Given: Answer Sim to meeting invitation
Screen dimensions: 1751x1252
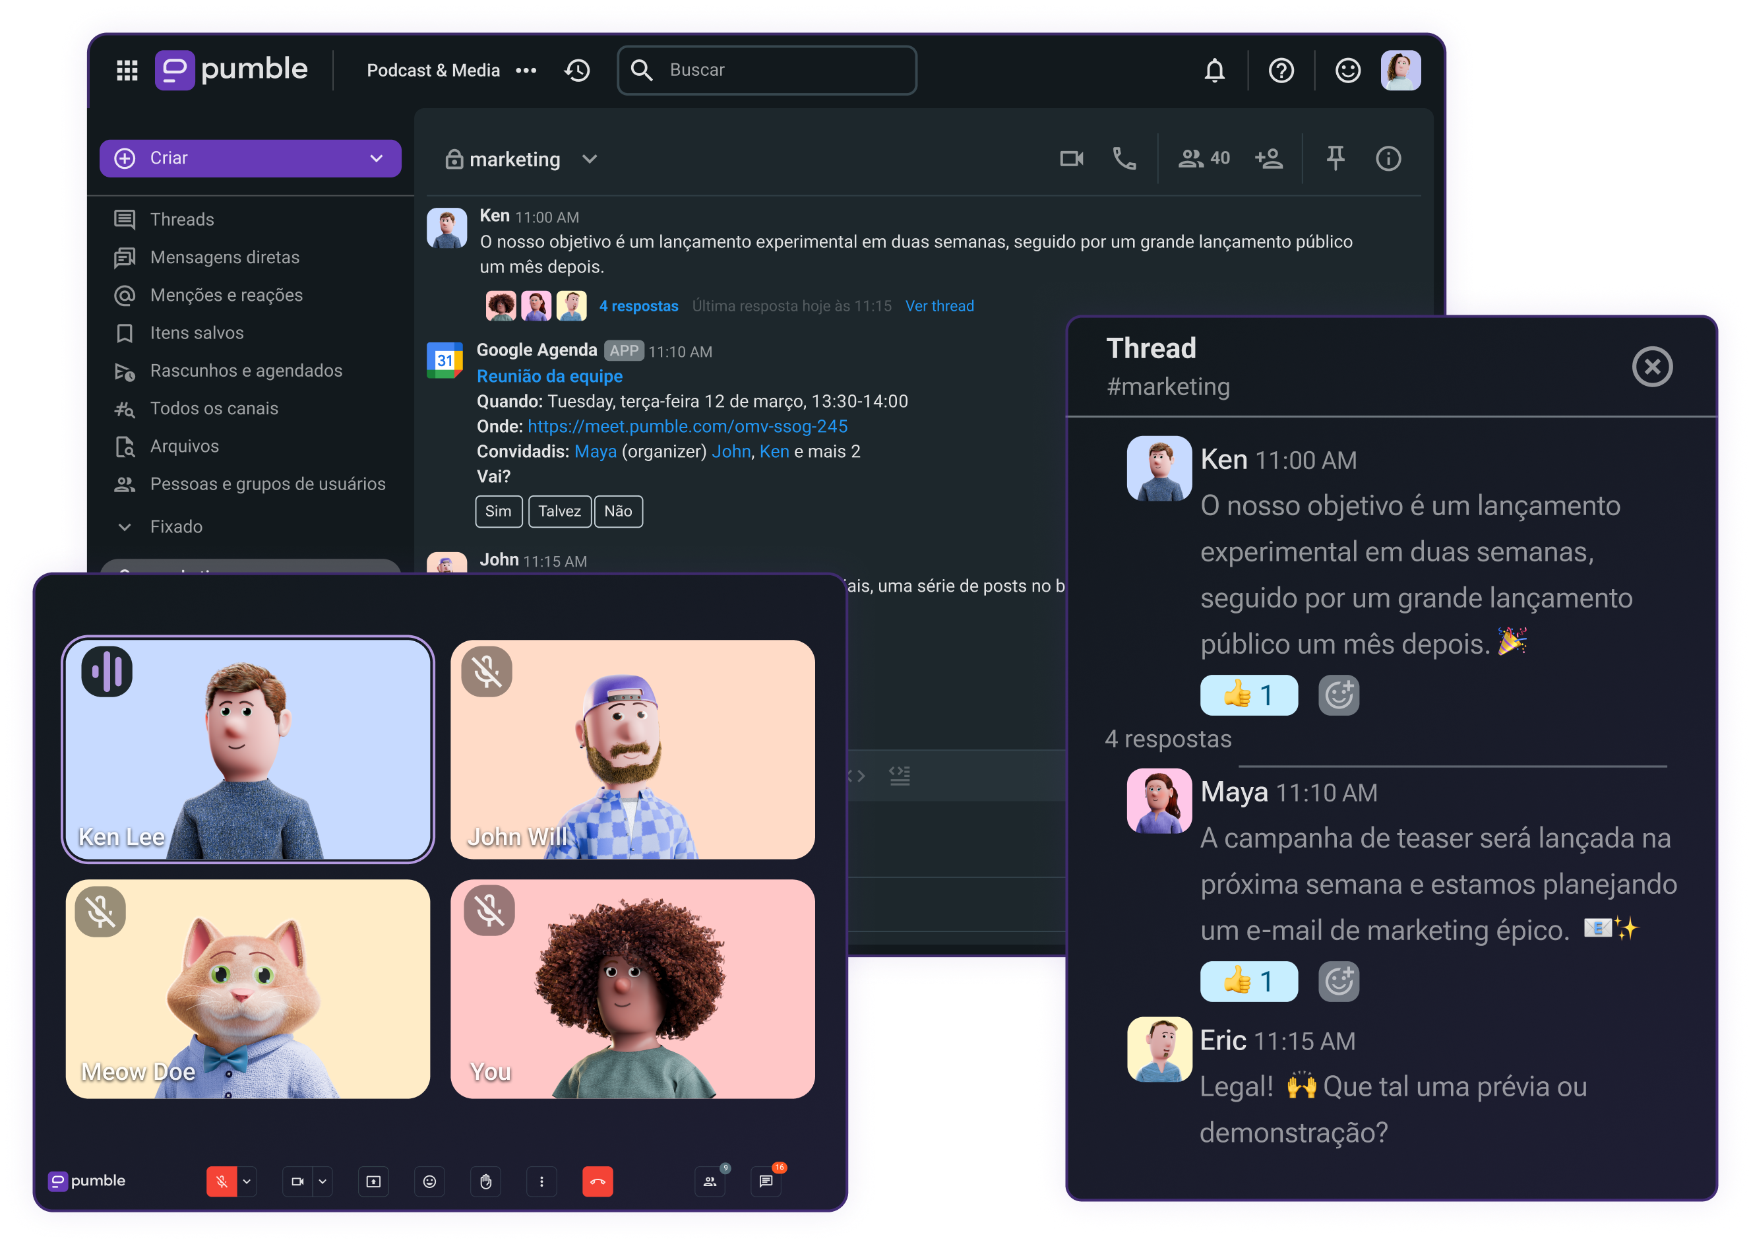Looking at the screenshot, I should click(x=498, y=511).
